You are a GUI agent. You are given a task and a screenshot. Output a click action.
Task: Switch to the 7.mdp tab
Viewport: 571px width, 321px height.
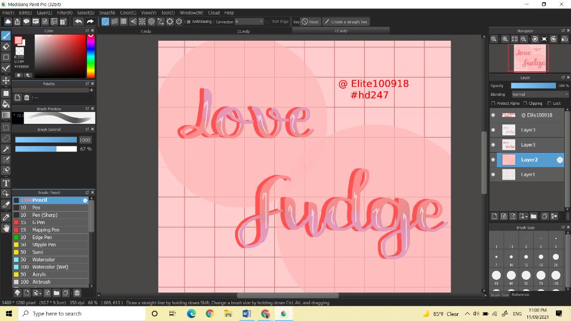tap(146, 31)
